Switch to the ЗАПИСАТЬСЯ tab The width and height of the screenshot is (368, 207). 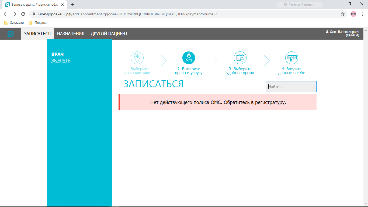pos(37,34)
